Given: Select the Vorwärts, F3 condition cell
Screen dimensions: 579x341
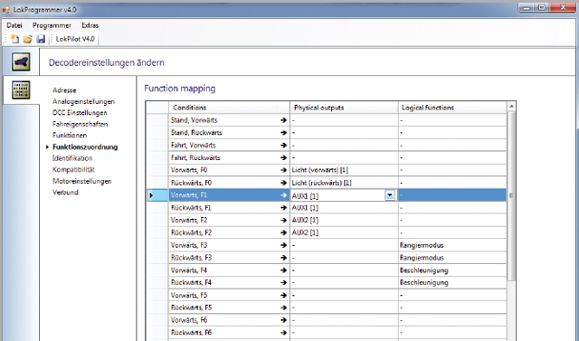Looking at the screenshot, I should click(229, 245).
